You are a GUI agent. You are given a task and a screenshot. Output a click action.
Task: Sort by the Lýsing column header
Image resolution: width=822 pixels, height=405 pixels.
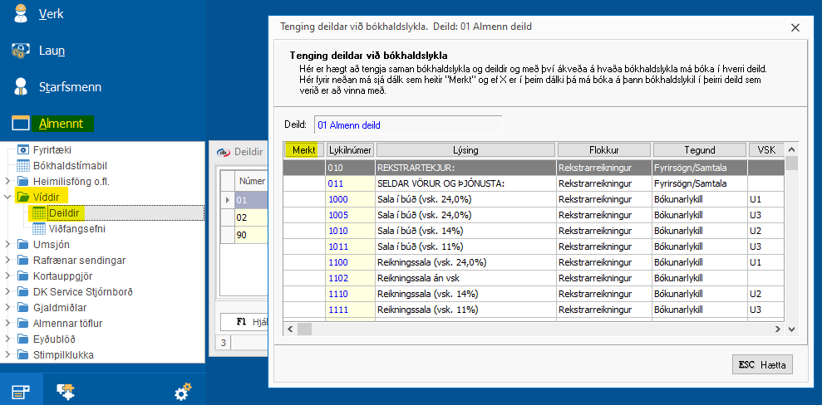pyautogui.click(x=465, y=150)
